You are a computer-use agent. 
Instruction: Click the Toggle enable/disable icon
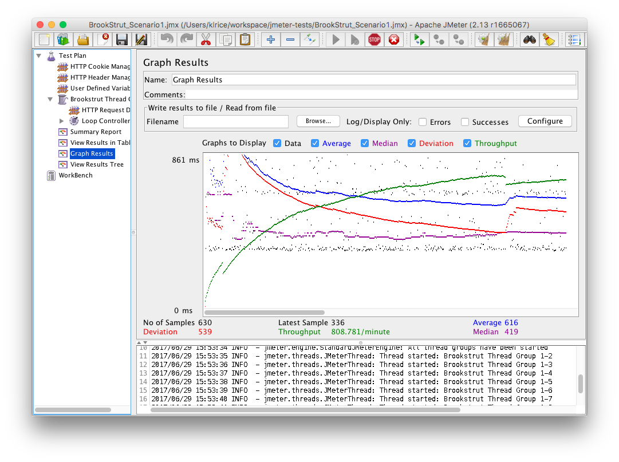309,40
